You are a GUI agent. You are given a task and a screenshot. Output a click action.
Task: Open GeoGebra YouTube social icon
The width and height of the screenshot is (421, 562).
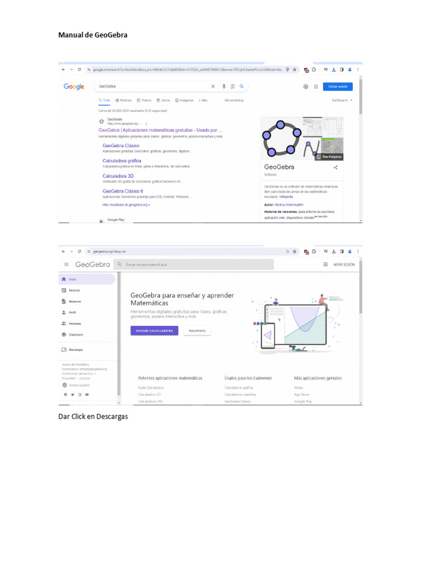point(87,395)
